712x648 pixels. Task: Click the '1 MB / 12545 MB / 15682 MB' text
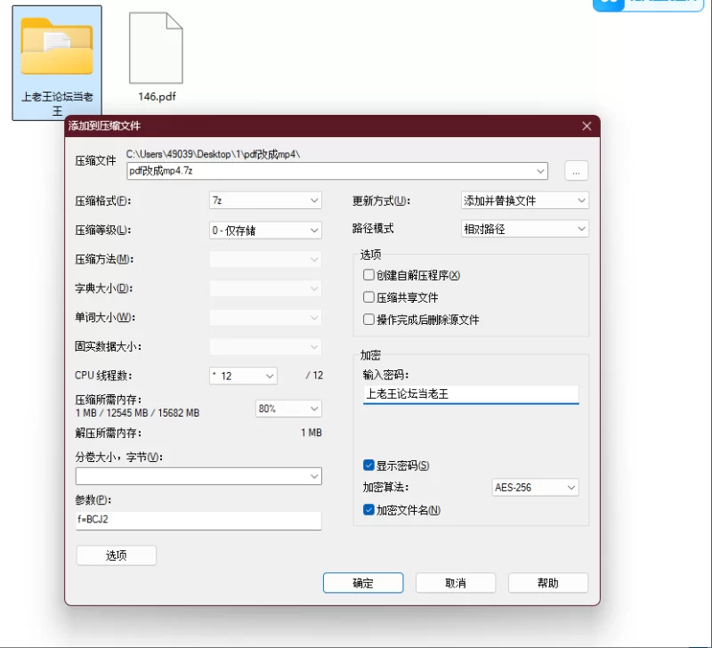137,413
